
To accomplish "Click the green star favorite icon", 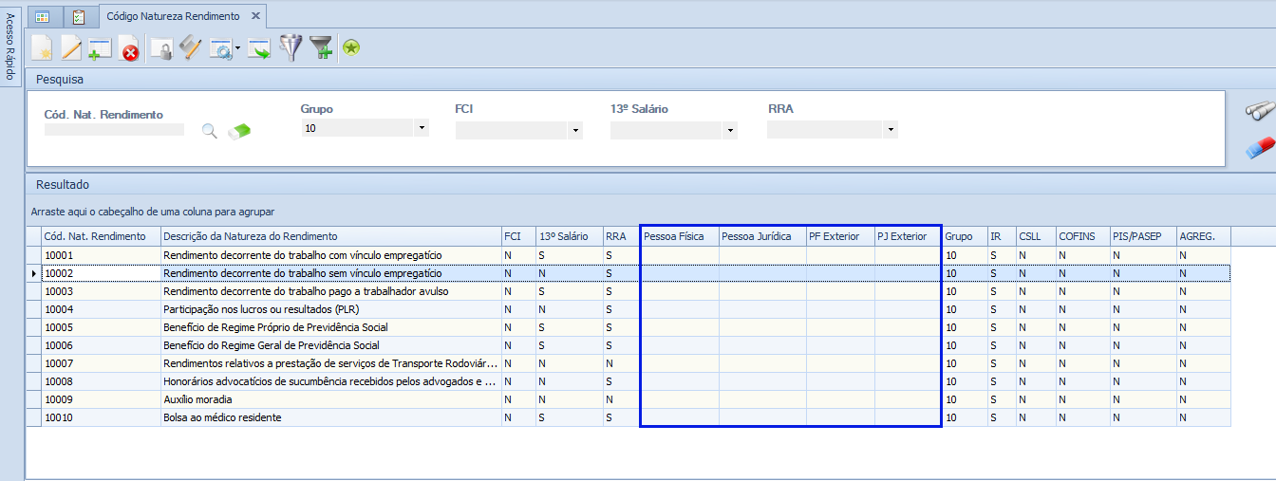I will 351,47.
